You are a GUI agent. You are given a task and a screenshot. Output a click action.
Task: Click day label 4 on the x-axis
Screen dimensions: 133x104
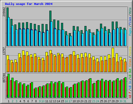click(x=20, y=101)
